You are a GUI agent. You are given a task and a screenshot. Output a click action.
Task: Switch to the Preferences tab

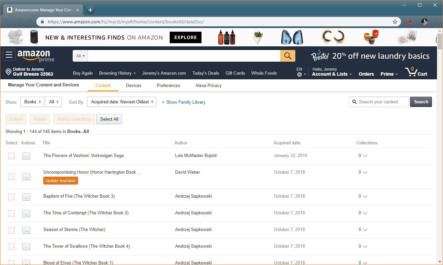[168, 86]
